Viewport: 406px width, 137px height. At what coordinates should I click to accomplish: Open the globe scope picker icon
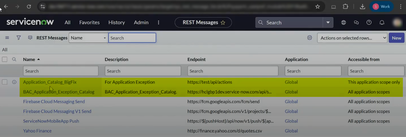pos(344,23)
